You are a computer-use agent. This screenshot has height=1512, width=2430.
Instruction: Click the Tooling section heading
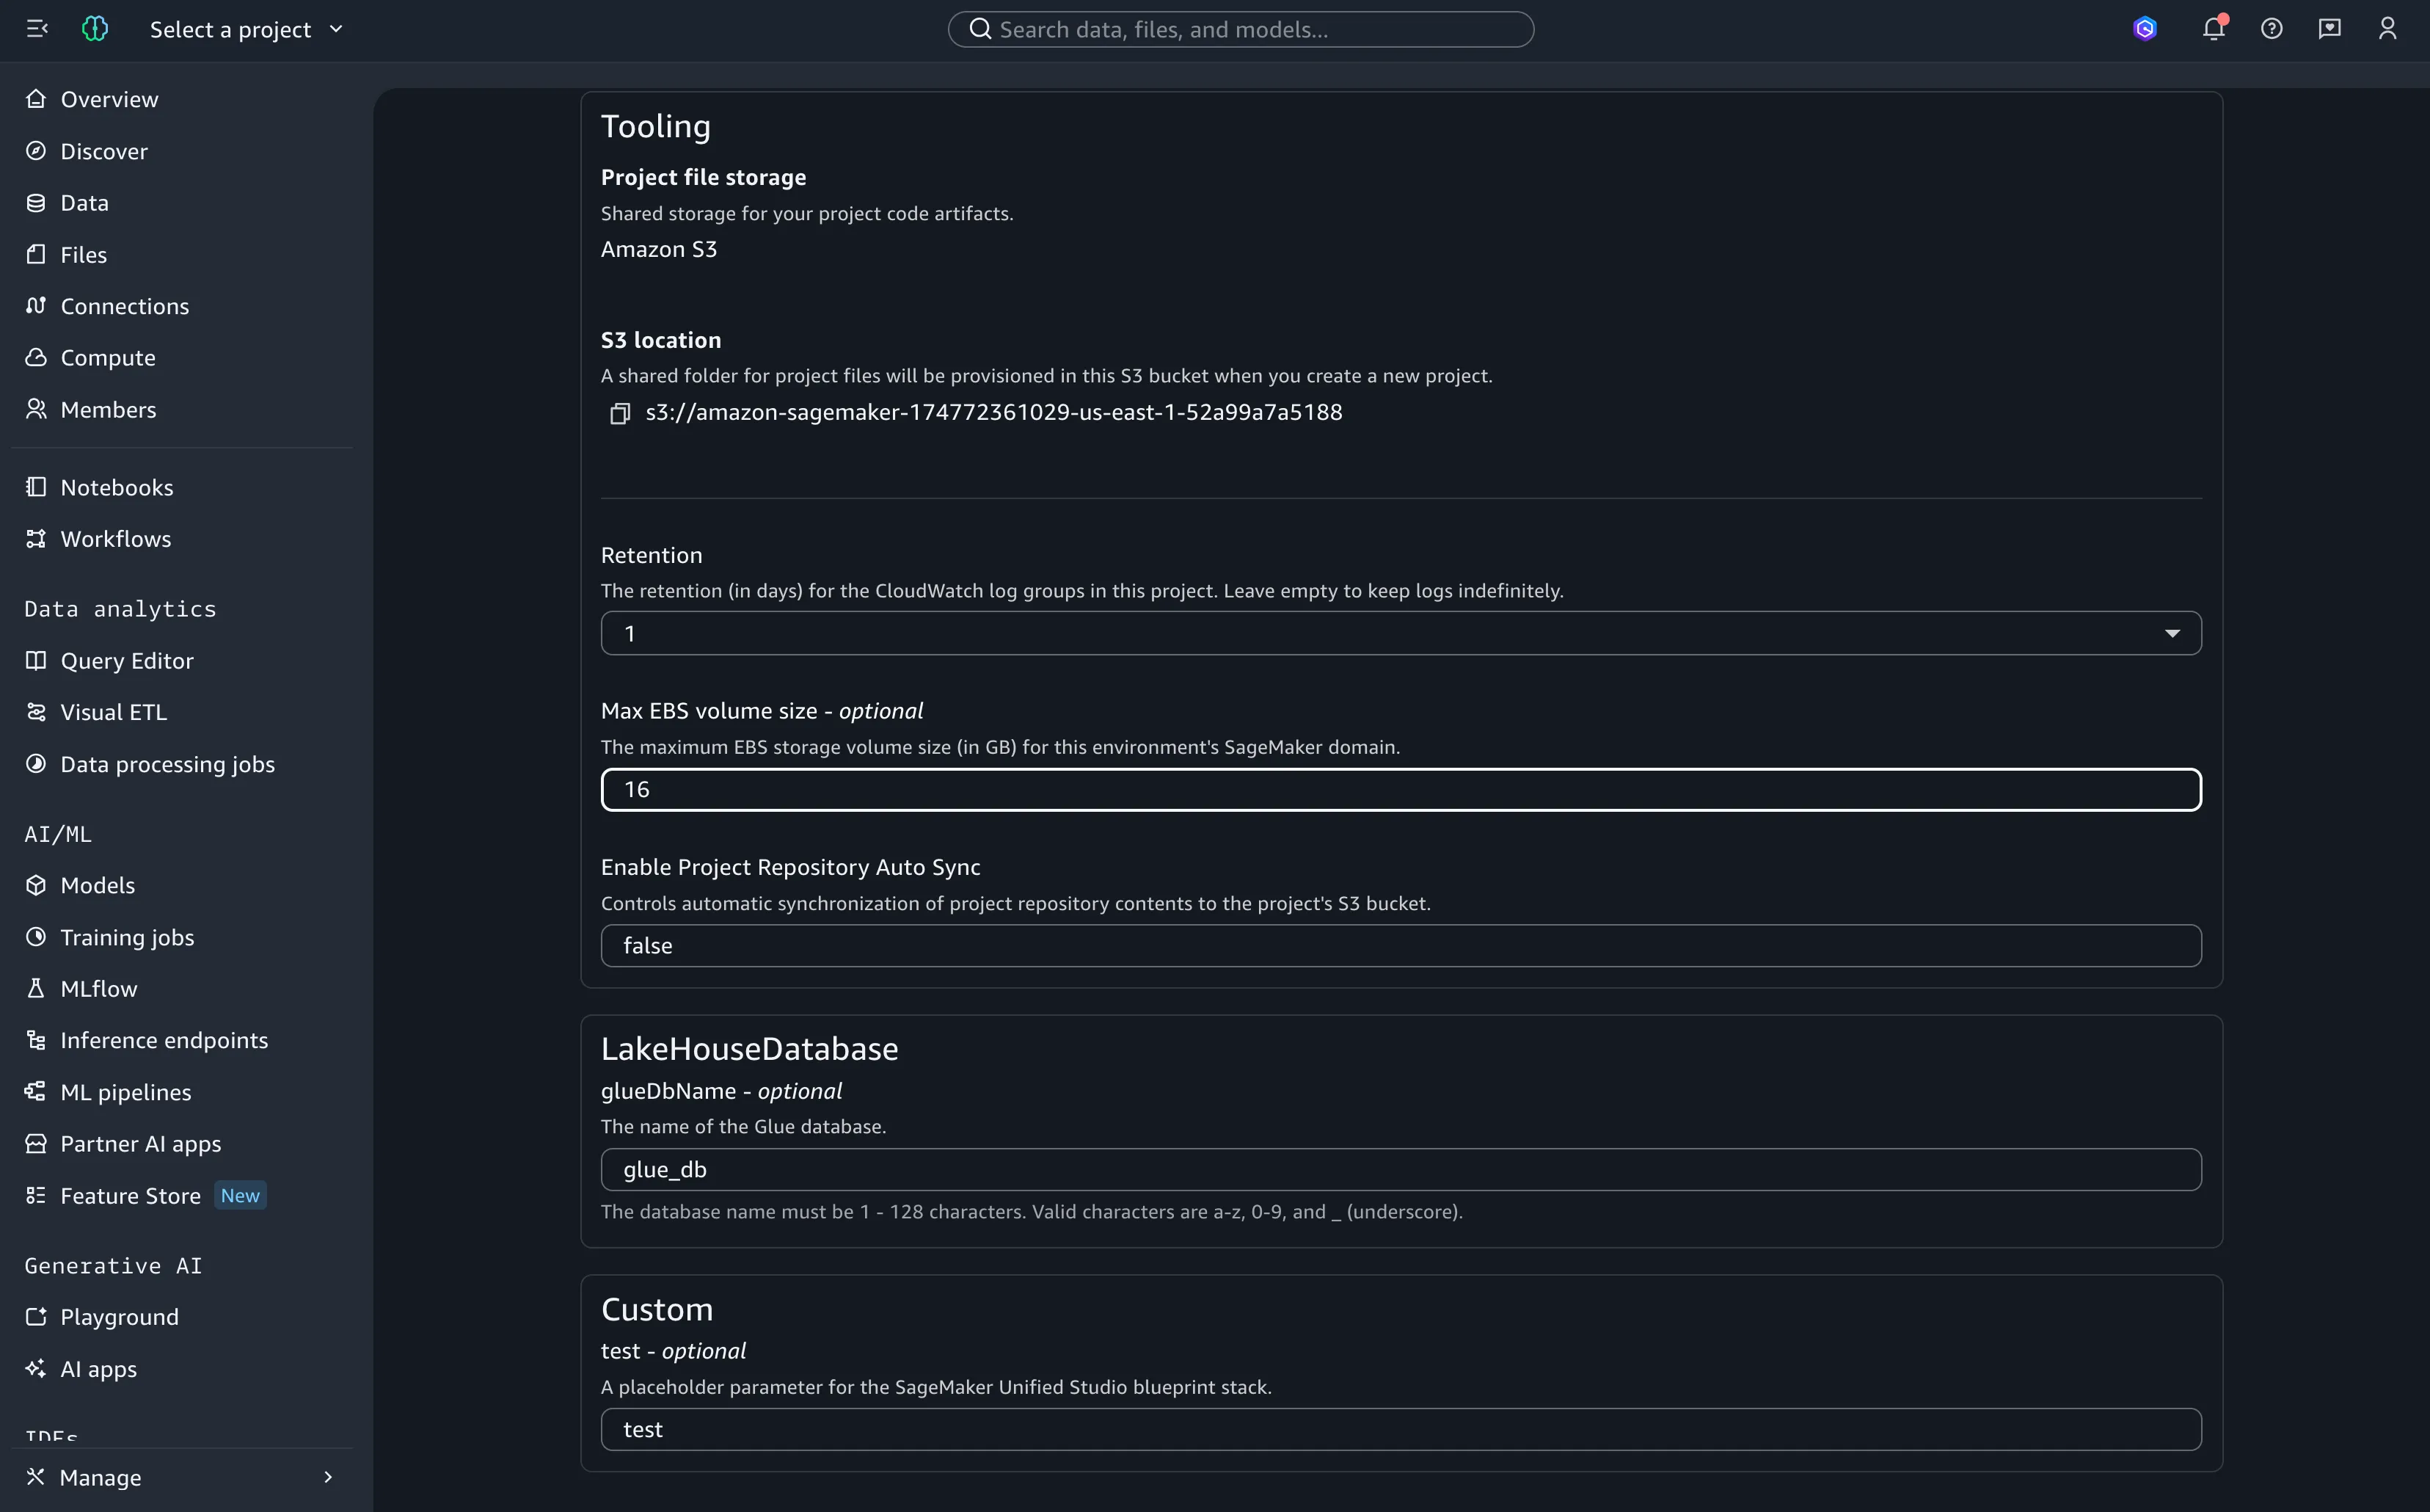click(x=656, y=126)
